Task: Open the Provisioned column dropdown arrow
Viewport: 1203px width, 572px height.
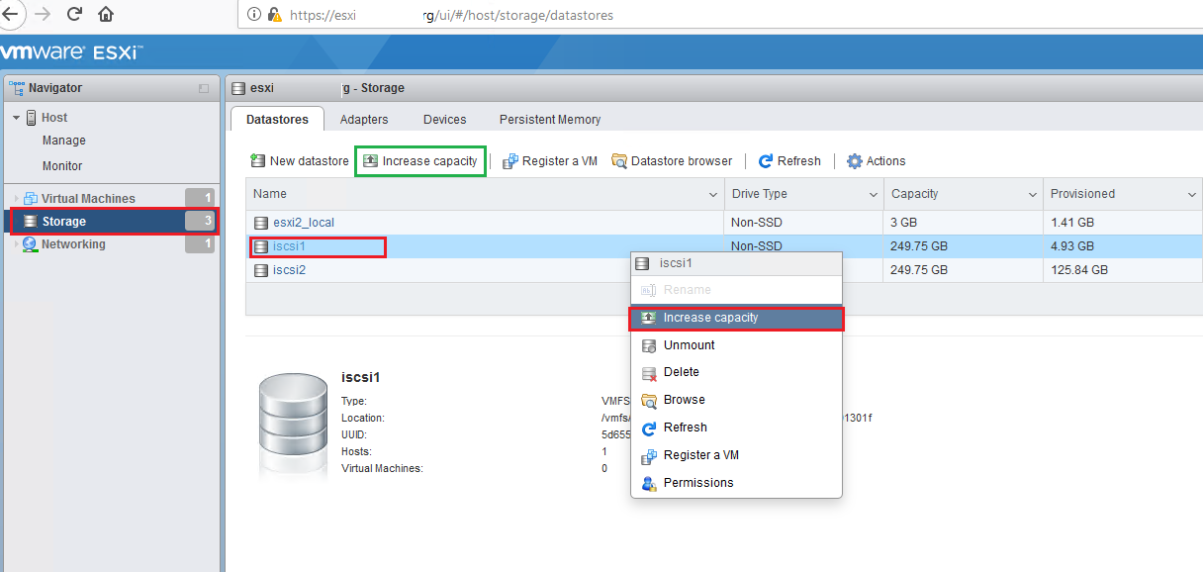Action: tap(1192, 195)
